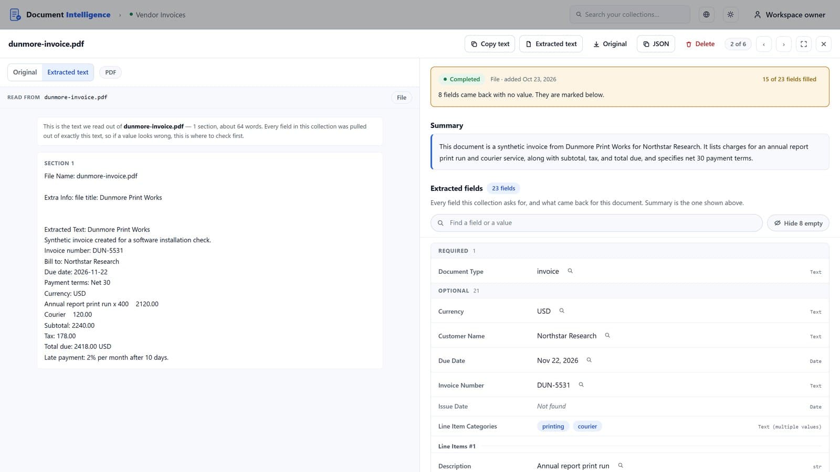840x472 pixels.
Task: Click the Invoice number: DUN-5531 line
Action: pos(83,251)
